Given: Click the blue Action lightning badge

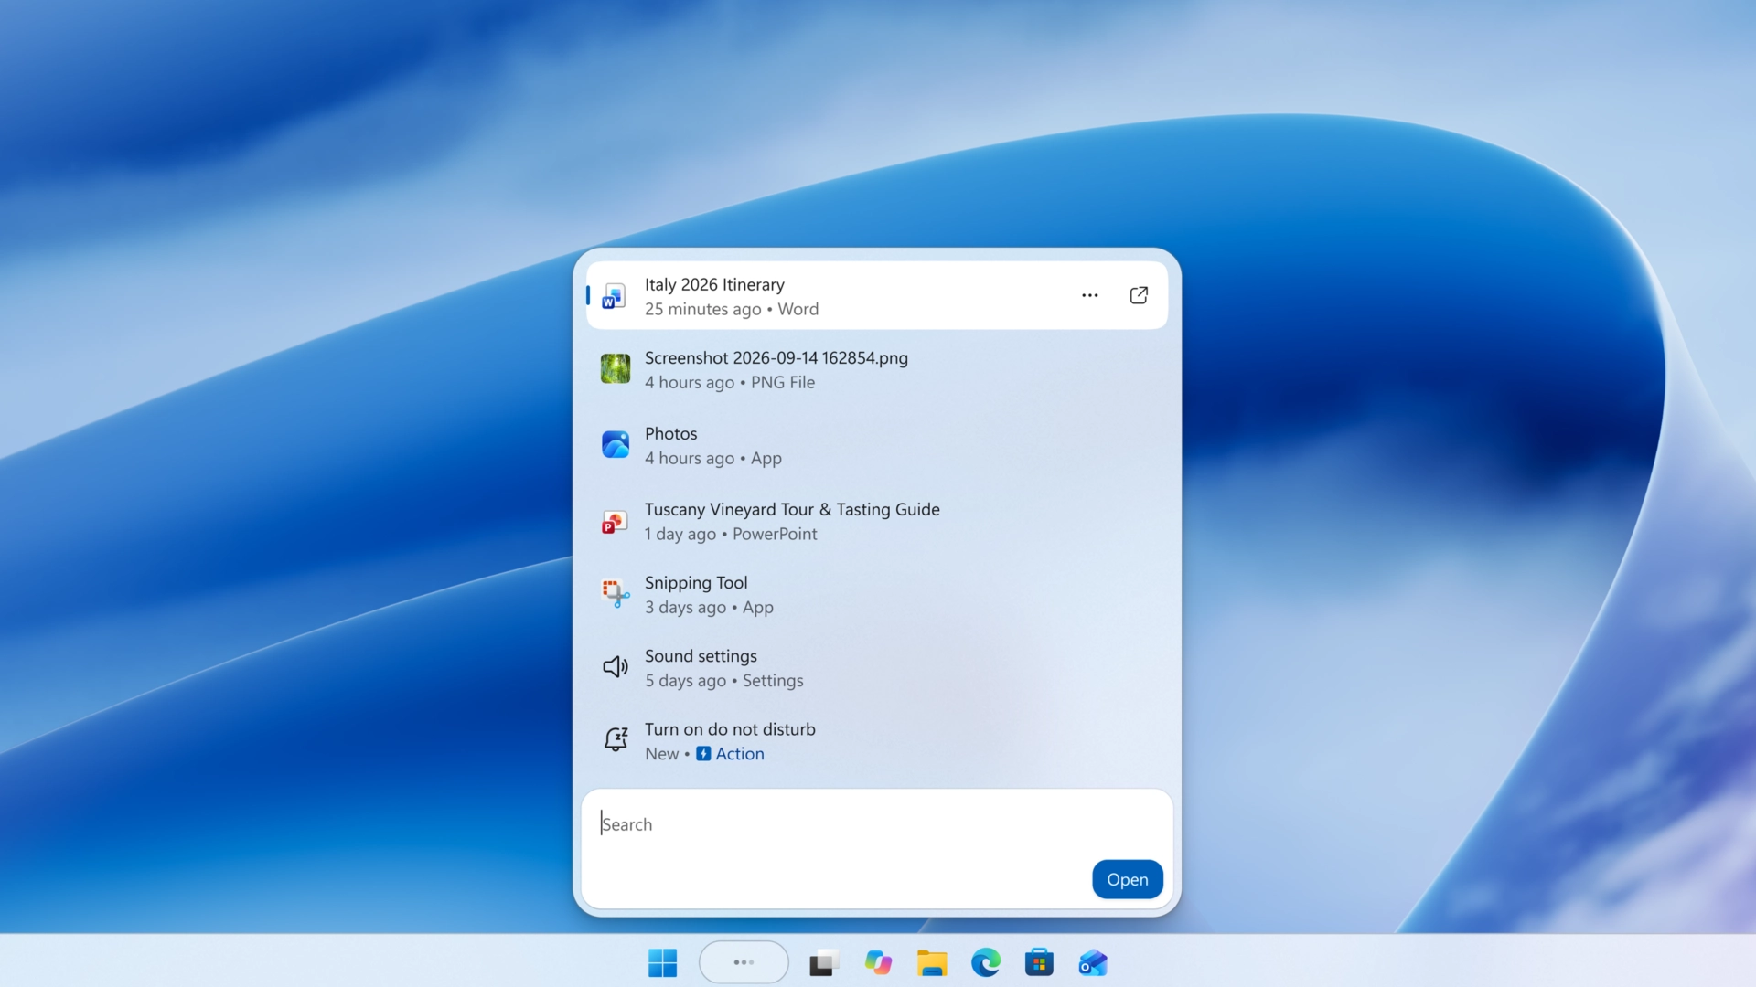Looking at the screenshot, I should [703, 754].
